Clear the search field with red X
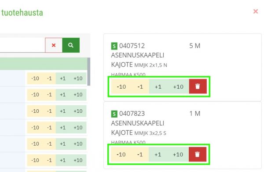264x172 pixels. [x=54, y=45]
